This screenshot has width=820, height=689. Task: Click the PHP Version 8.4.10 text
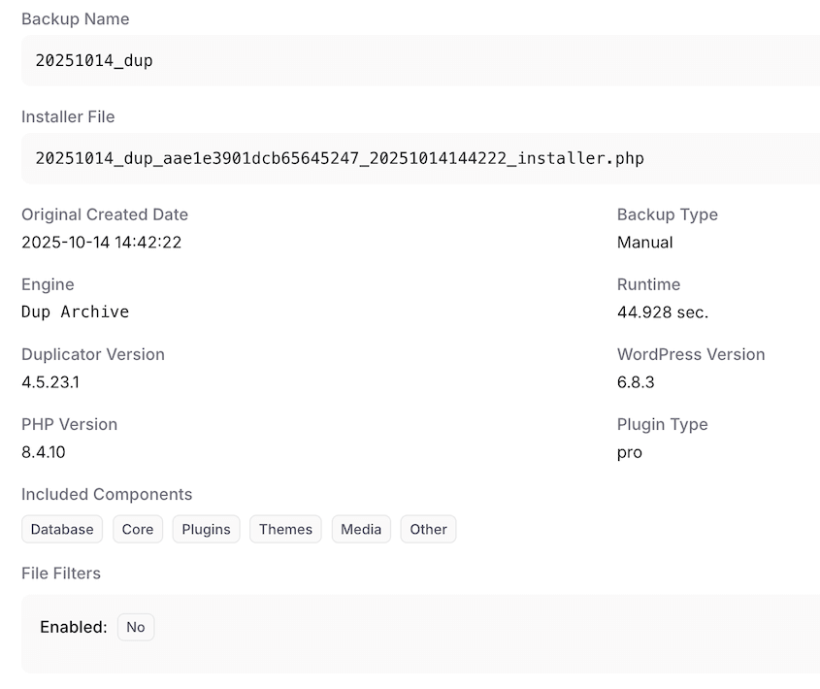click(x=49, y=451)
